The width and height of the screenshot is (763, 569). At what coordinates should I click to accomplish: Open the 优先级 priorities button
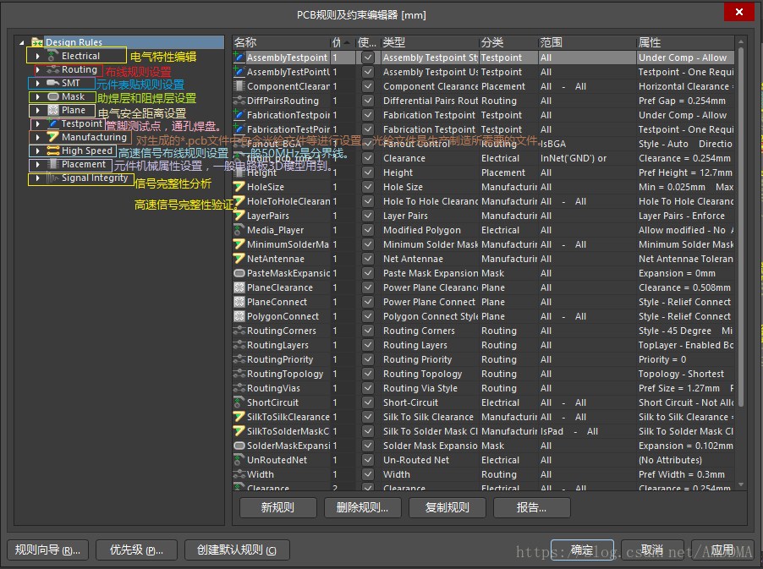point(137,550)
